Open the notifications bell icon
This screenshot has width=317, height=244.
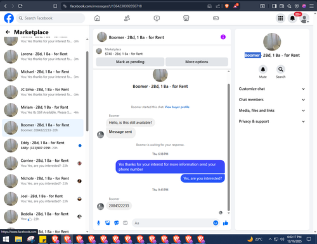coord(292,18)
